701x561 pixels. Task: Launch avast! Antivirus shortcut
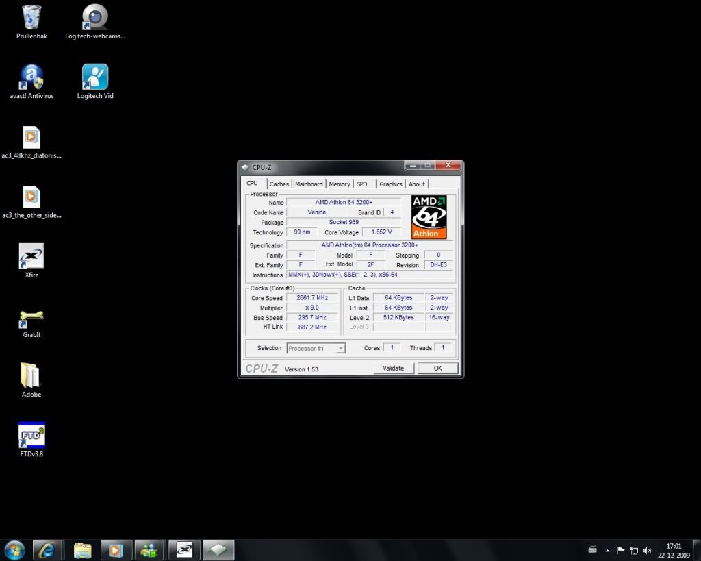tap(31, 82)
